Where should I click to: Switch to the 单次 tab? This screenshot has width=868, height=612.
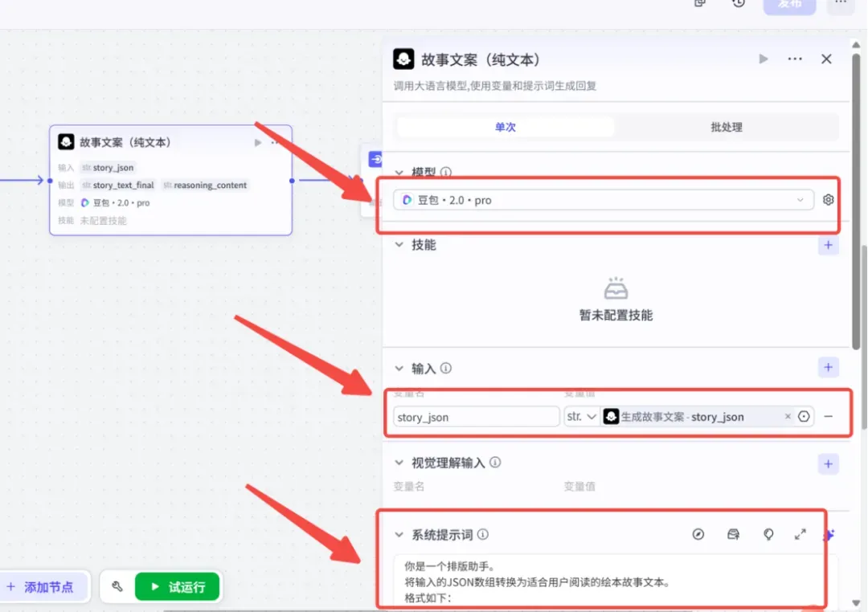[506, 127]
